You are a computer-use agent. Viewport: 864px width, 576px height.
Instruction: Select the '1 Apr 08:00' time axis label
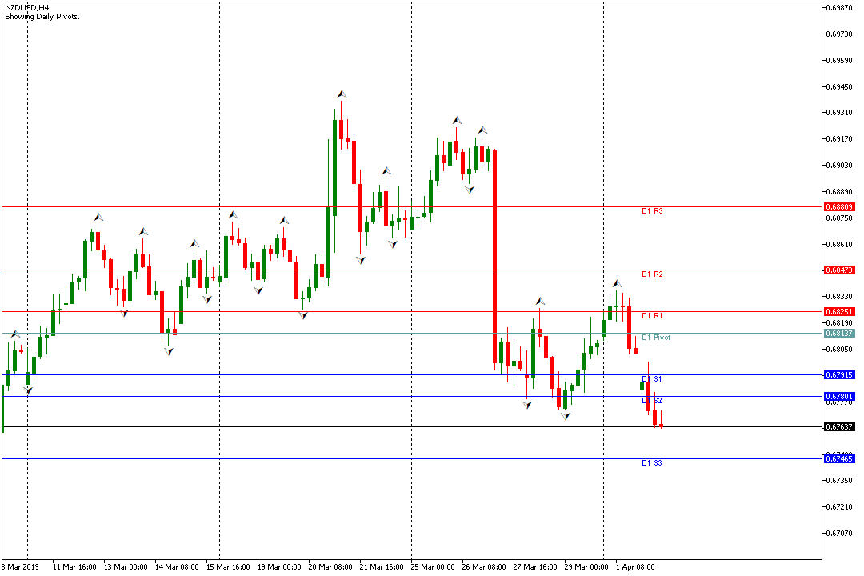point(634,566)
